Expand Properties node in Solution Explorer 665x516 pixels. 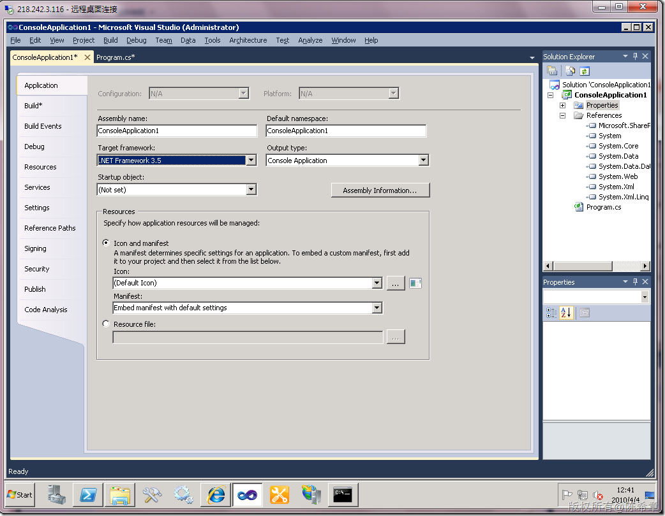click(x=562, y=105)
